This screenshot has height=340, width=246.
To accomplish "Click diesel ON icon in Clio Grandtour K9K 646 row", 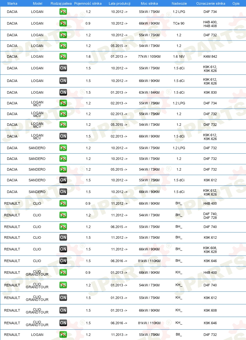I will tap(63, 323).
